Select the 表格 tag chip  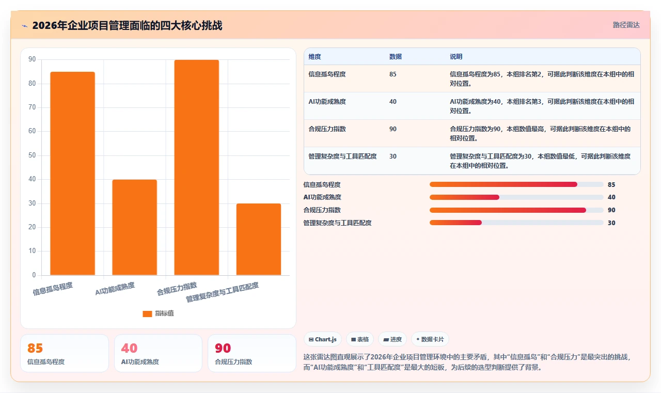coord(360,339)
